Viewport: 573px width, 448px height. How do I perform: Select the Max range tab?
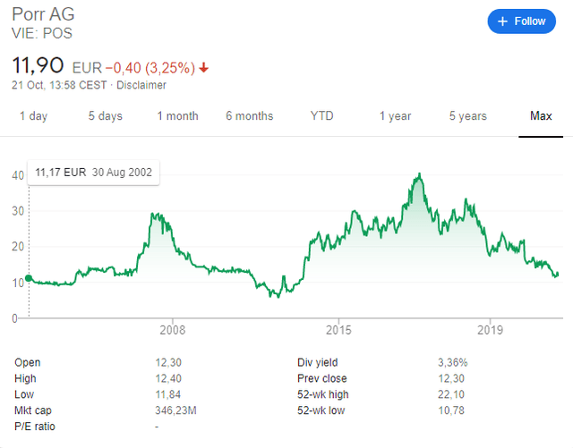[x=541, y=116]
